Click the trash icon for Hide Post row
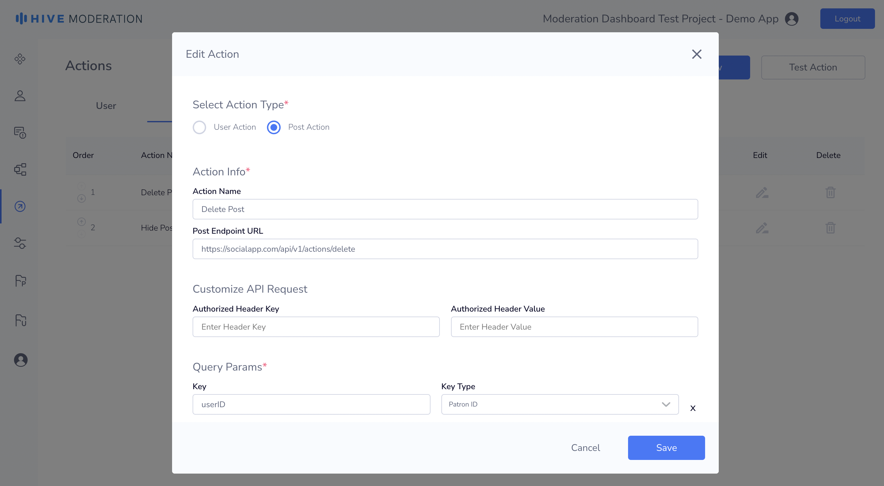884x486 pixels. 830,228
